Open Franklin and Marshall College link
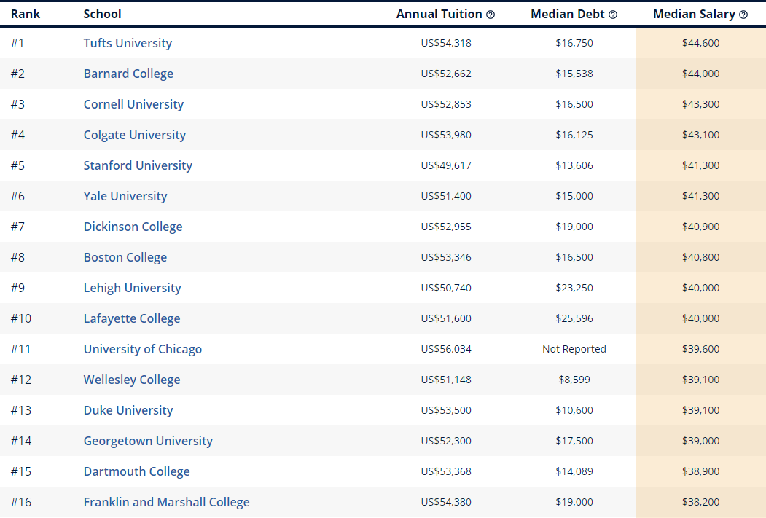766x518 pixels. coord(166,502)
